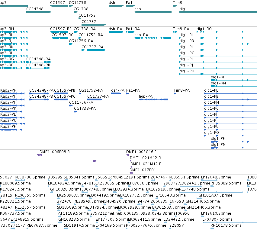The image size is (257, 230).
Task: Select transcript dlg1-RL
Action: (218, 38)
